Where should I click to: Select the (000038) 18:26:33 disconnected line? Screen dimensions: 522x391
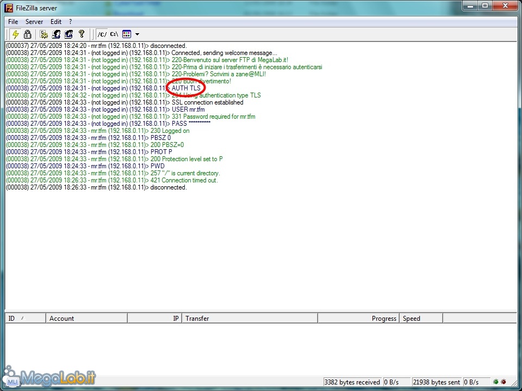coord(96,187)
